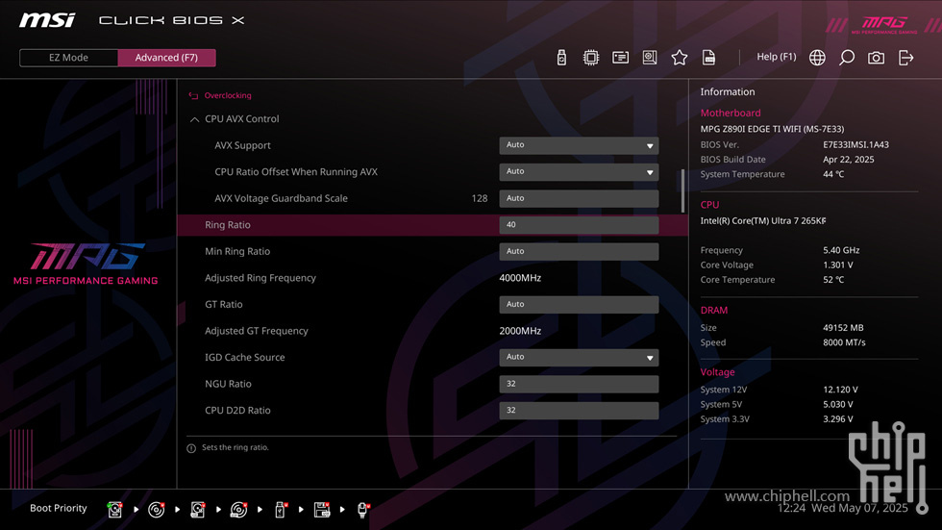Screen dimensions: 942x530
Task: Click the BIOS Build Date Apr 22, 2025
Action: click(x=848, y=160)
